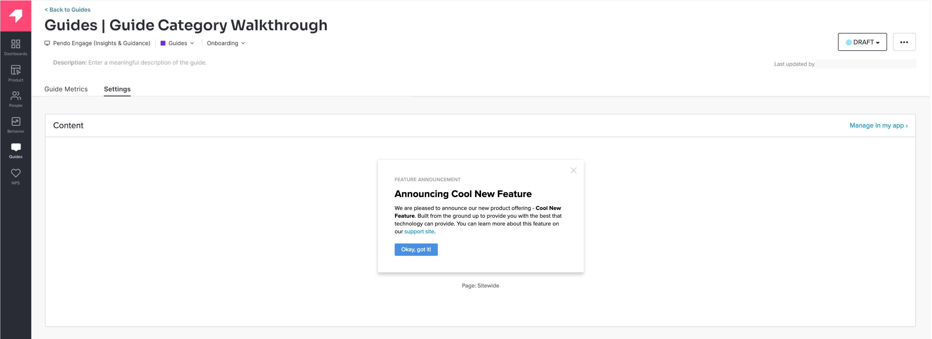Go to People in sidebar
This screenshot has width=932, height=339.
(16, 99)
